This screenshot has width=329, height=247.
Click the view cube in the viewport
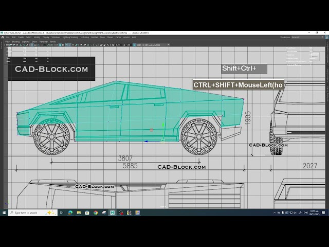pos(315,56)
